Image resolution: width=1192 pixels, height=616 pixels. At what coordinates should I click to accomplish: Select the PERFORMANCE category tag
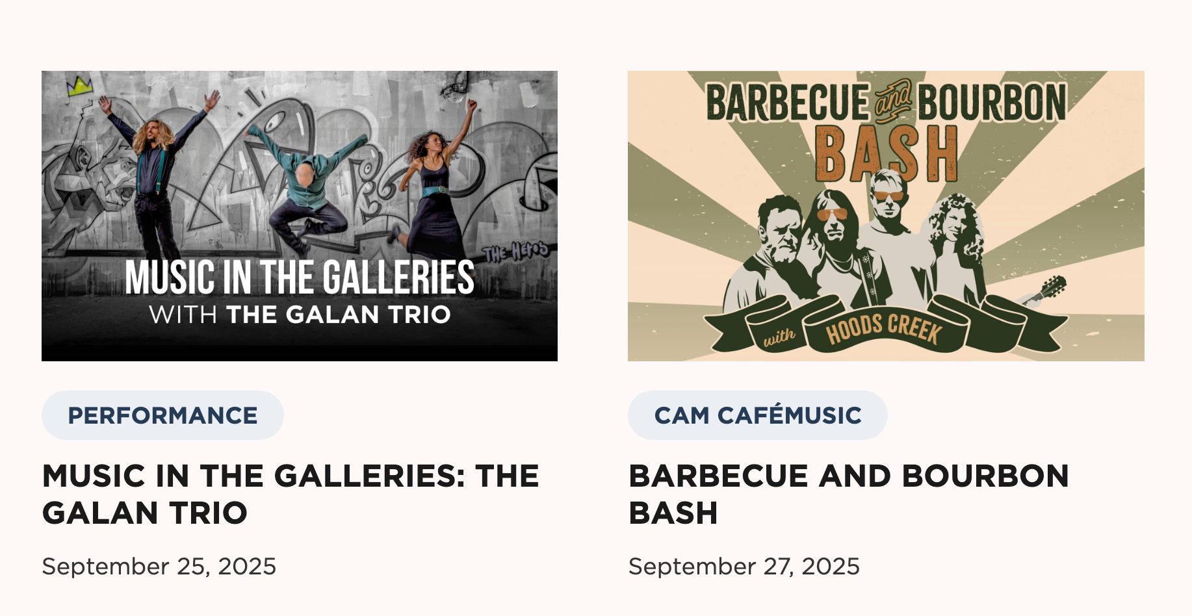(x=162, y=415)
